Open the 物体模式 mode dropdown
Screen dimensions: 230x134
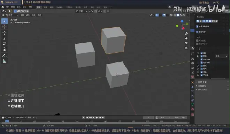10,15
